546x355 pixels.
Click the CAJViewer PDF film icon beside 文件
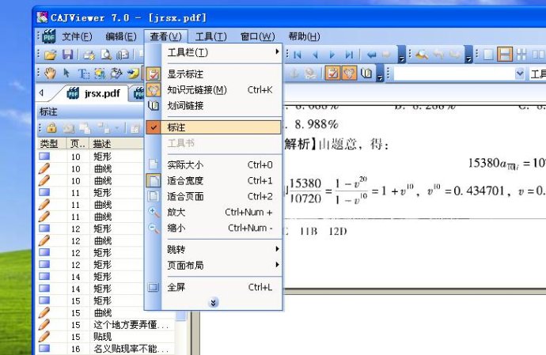coord(49,36)
